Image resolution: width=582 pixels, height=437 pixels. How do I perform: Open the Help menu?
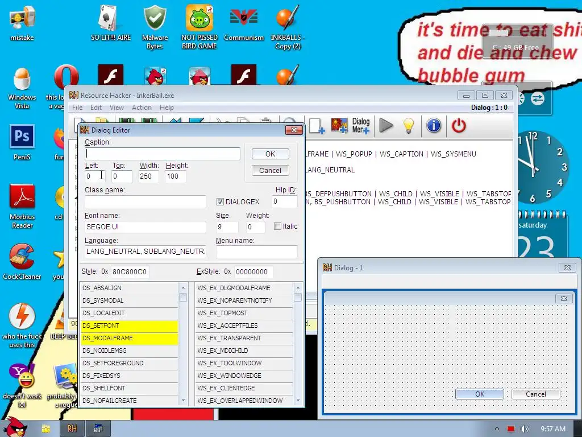pos(167,108)
